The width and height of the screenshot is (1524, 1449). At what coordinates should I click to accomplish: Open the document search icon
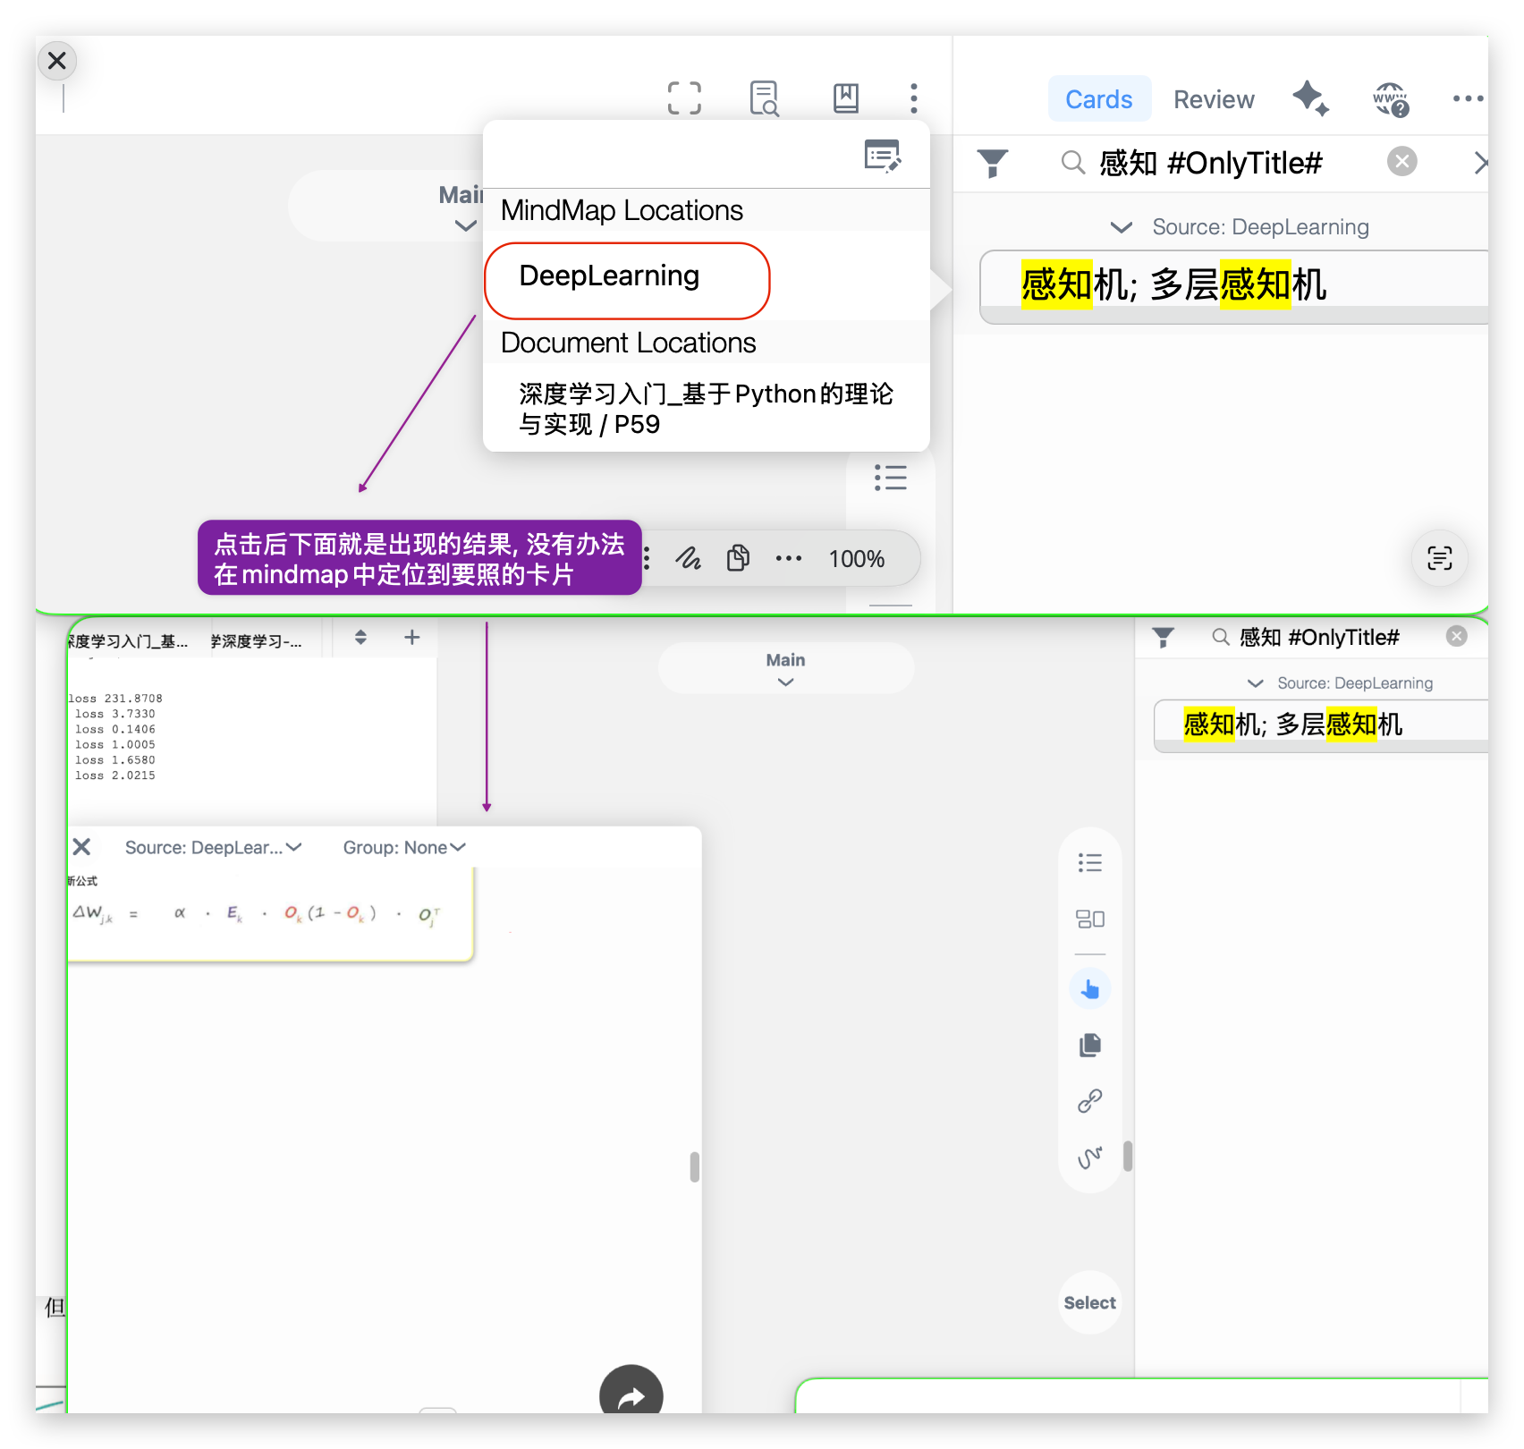pos(765,97)
